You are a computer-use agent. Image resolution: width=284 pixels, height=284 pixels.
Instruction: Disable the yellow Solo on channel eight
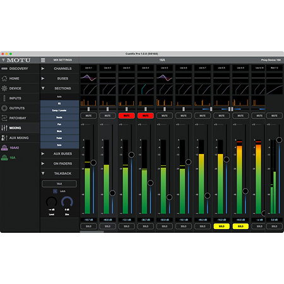coord(222,227)
